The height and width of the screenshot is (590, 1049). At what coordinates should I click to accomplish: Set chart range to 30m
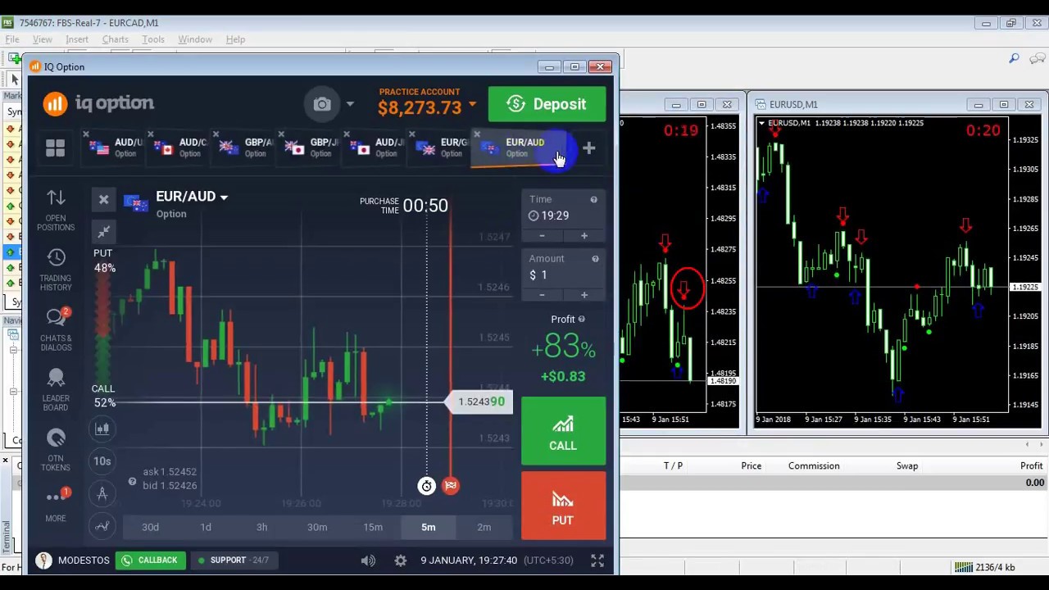(317, 527)
